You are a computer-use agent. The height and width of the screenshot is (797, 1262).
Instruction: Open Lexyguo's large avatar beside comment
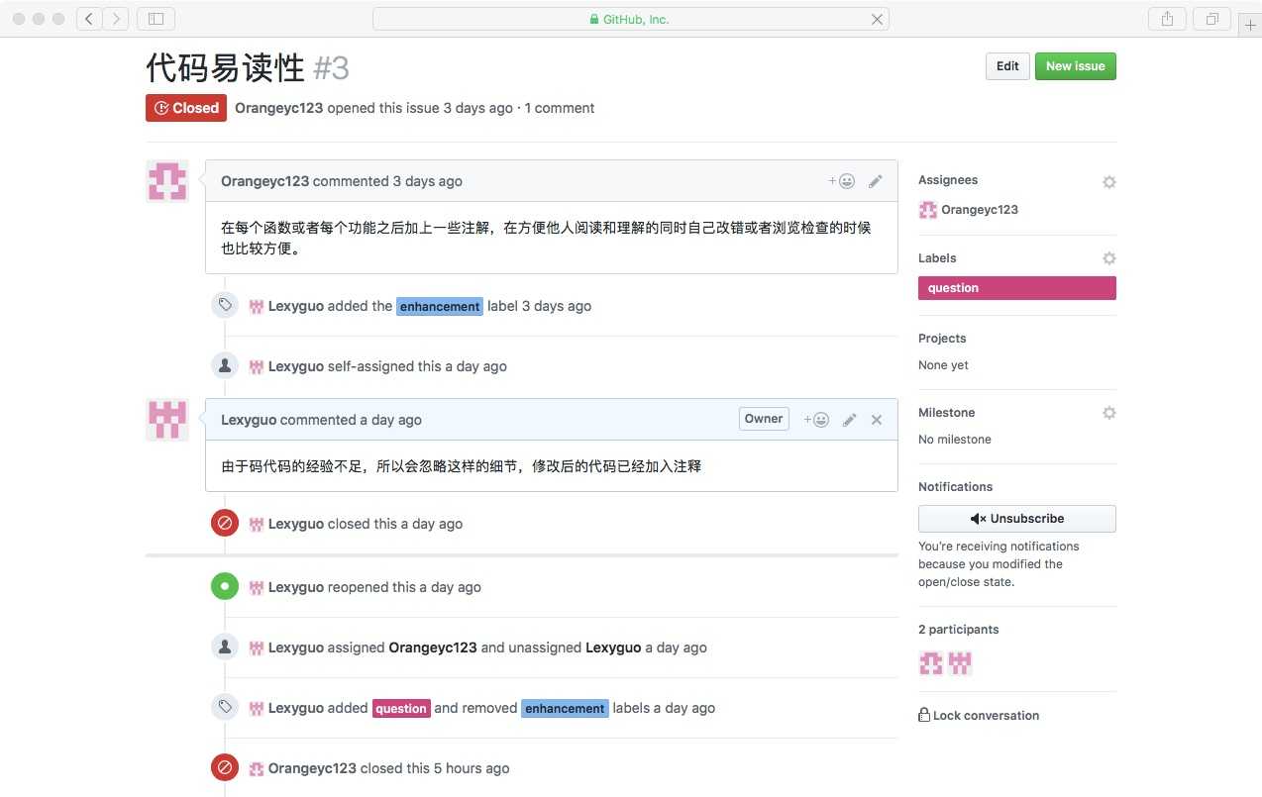tap(167, 420)
